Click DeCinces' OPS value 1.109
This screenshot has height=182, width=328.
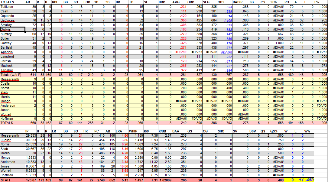(225, 20)
